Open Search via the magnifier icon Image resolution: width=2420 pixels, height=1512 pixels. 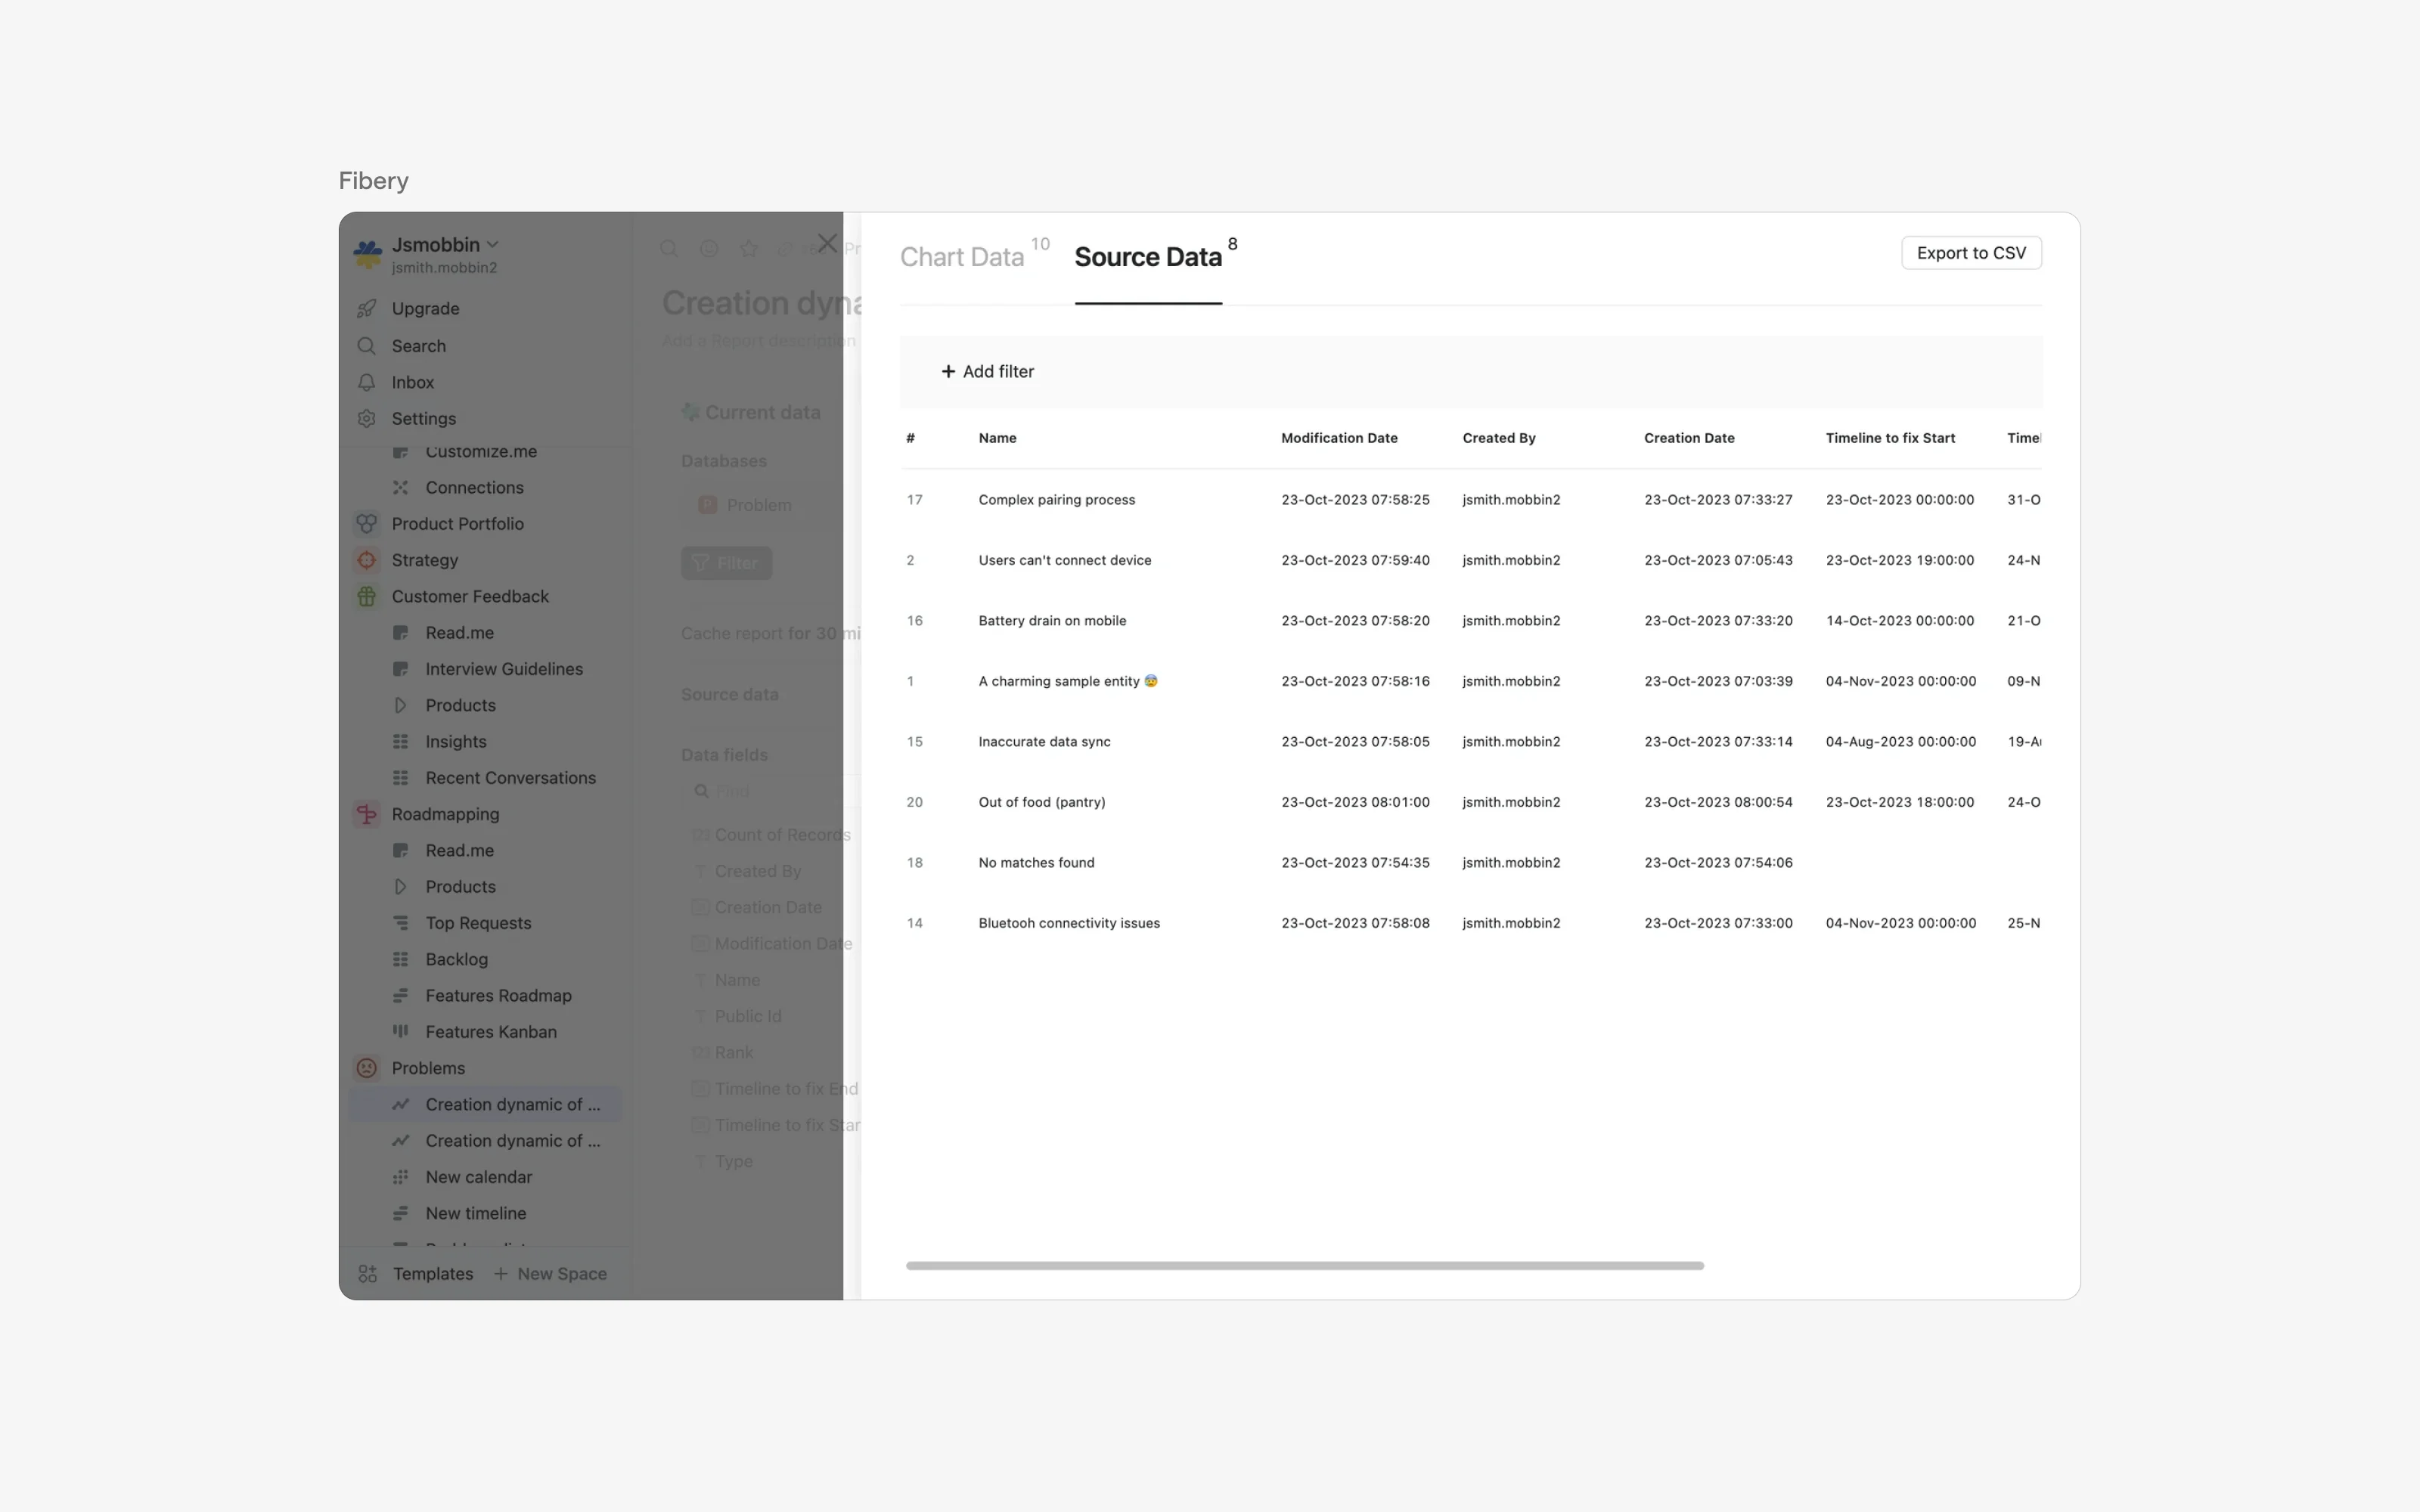[x=366, y=346]
